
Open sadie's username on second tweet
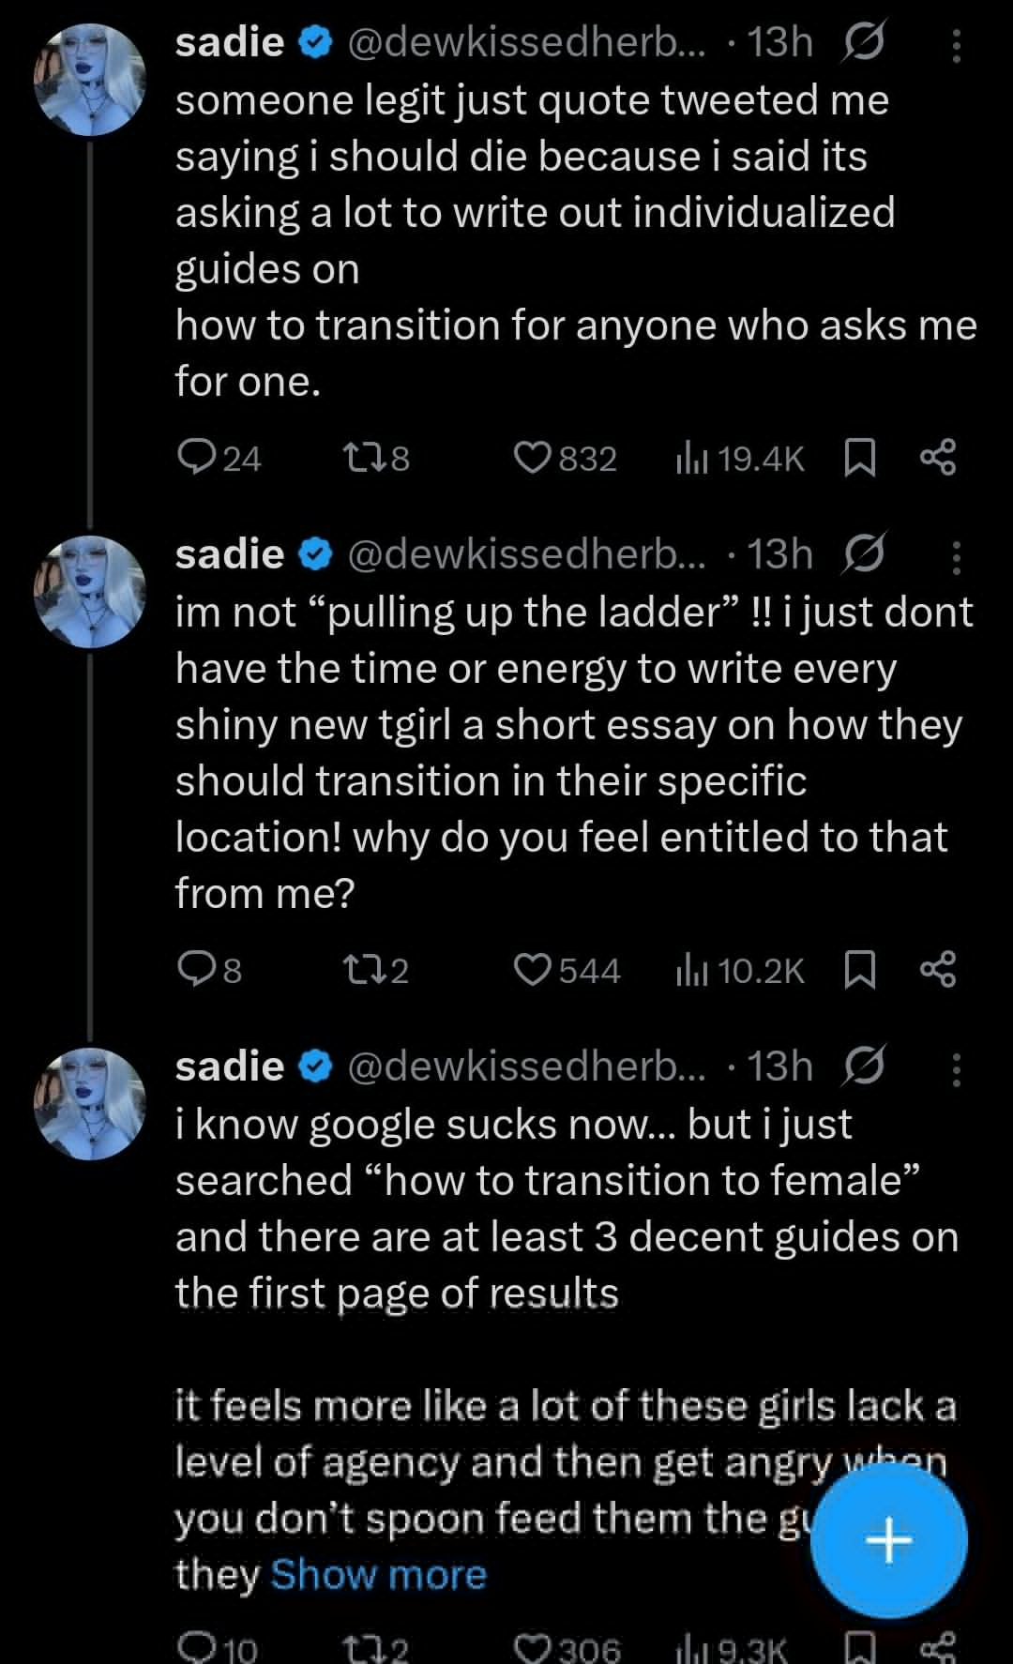[x=231, y=555]
